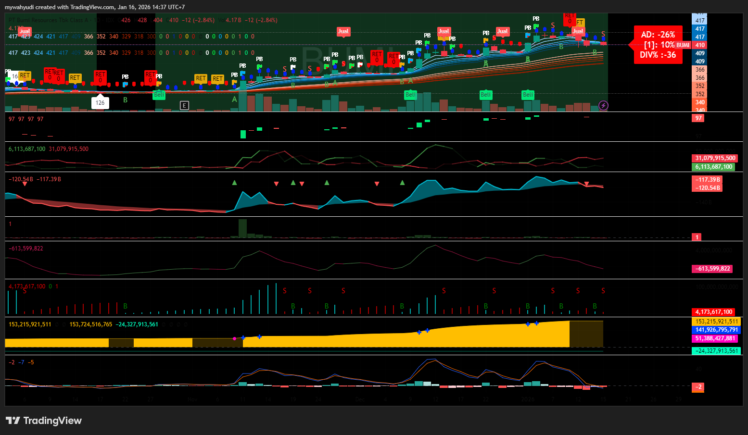
Task: Click the blue 141,926,795,791 scale label
Action: click(716, 330)
